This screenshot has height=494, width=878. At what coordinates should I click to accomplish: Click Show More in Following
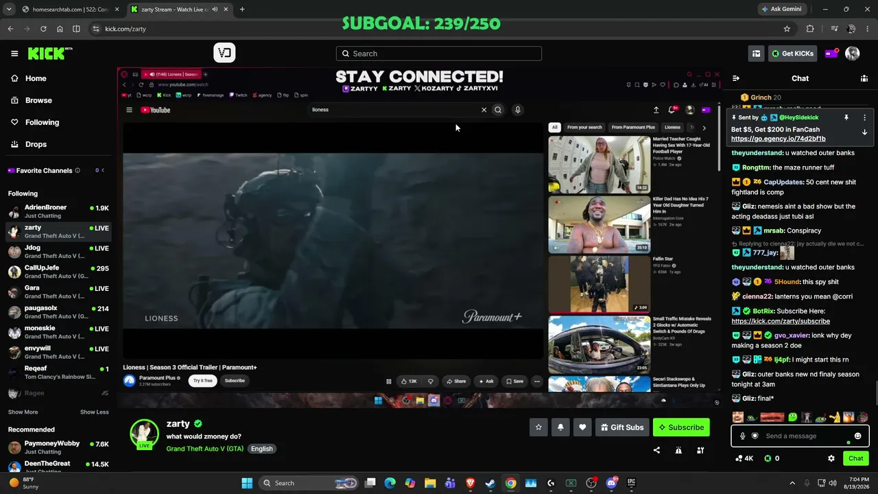pos(23,412)
